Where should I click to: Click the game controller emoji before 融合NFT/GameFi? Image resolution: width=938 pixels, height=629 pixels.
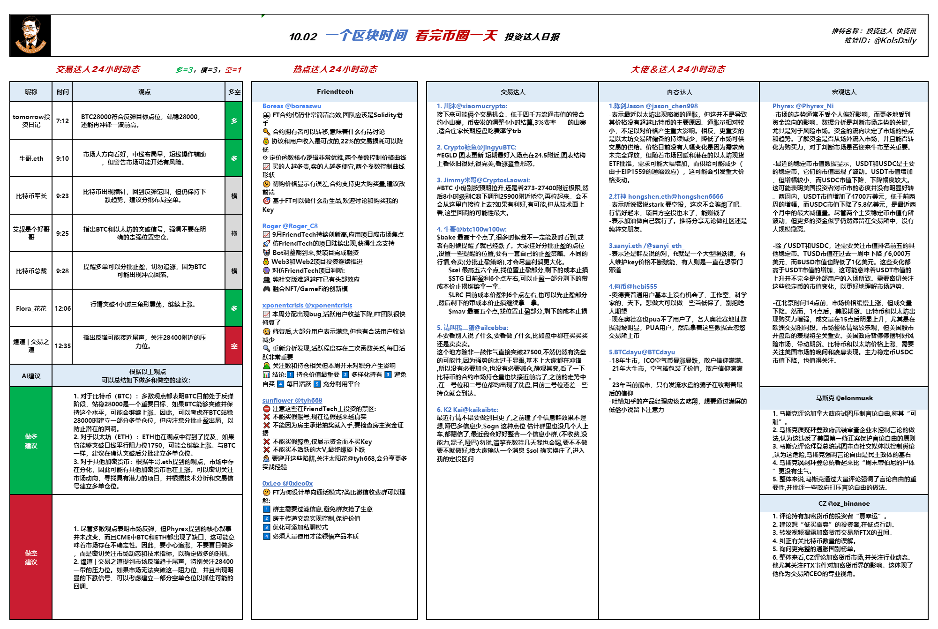click(266, 289)
